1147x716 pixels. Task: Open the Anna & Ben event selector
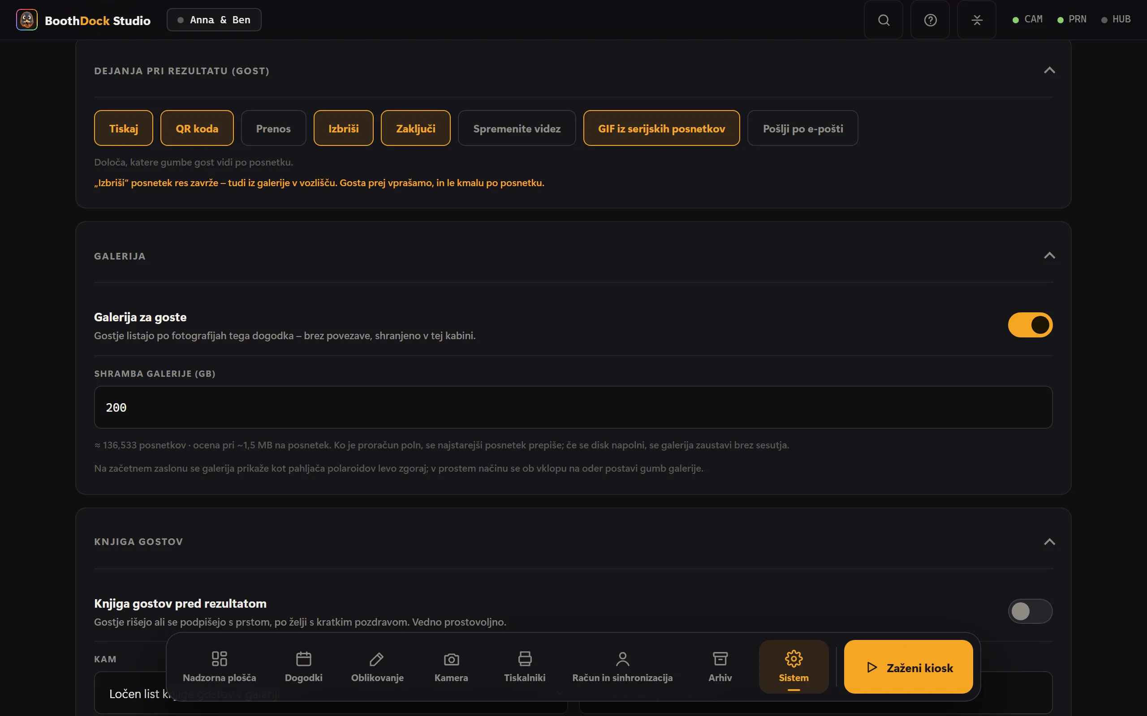tap(214, 20)
